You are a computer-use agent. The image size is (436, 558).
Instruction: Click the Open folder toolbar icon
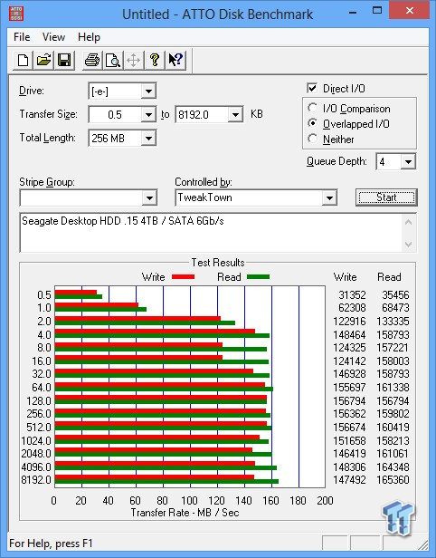[x=43, y=60]
